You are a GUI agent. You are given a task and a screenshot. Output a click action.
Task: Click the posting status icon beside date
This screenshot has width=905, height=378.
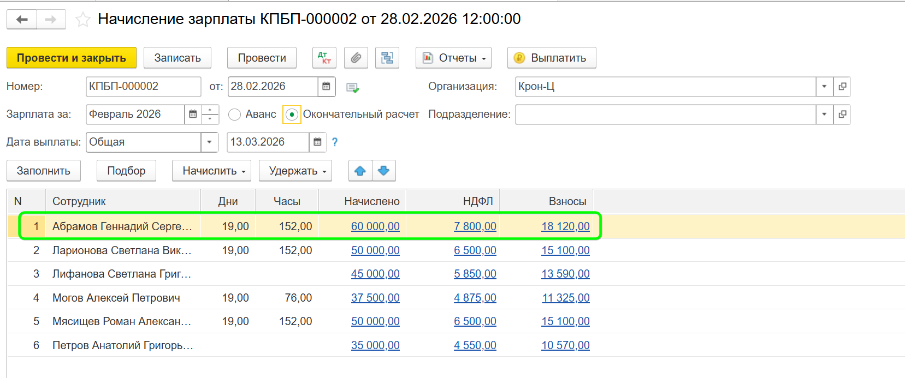352,87
